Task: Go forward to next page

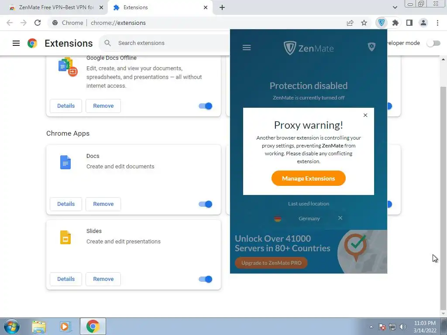Action: coord(24,23)
